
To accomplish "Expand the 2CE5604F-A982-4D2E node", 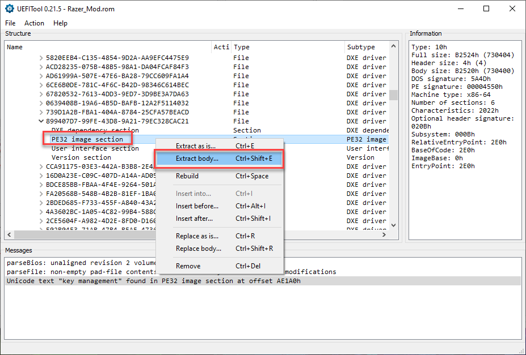I will coord(41,221).
